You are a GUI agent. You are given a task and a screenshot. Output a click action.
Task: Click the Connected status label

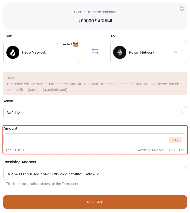(63, 44)
